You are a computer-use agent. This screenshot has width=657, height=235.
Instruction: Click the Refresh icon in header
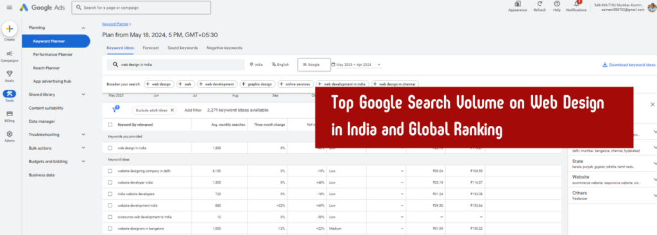[x=539, y=4]
